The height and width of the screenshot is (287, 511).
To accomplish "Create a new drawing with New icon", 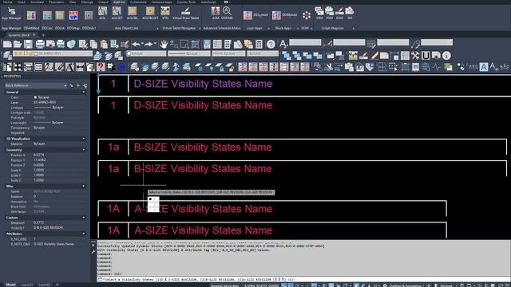I will tap(7, 44).
